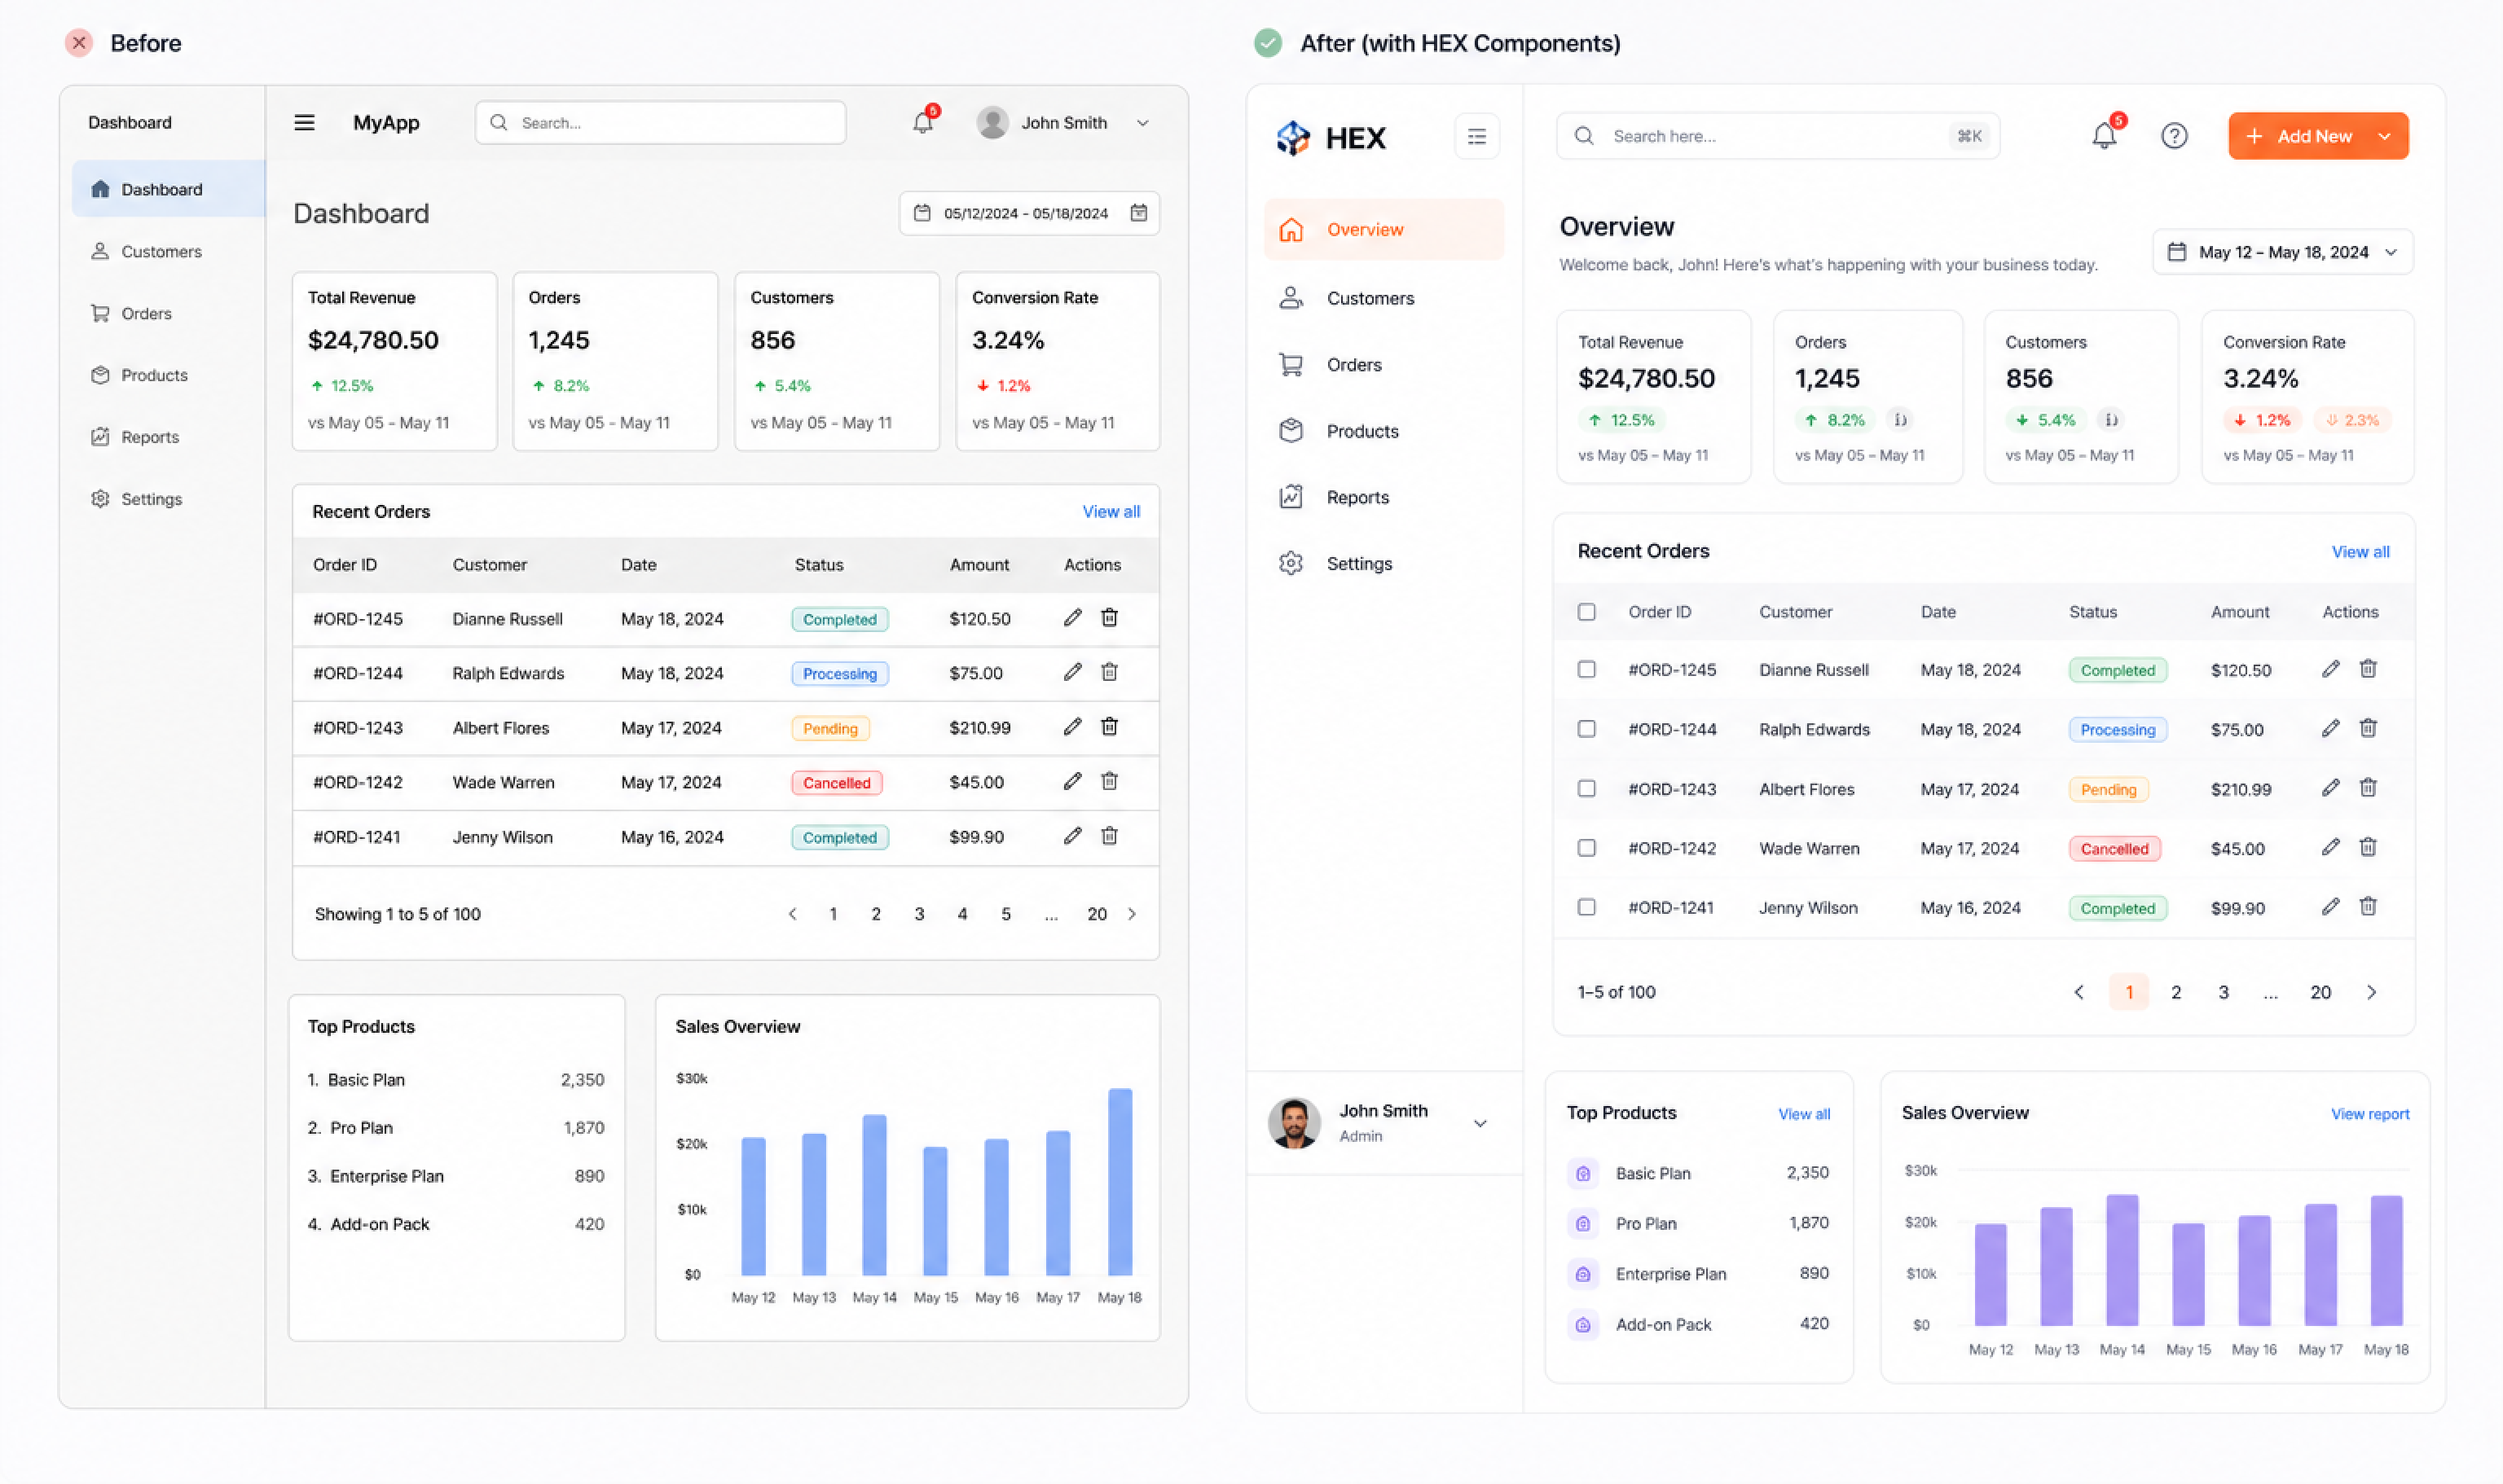Click View all in HEX Recent Orders
The width and height of the screenshot is (2503, 1484).
coord(2360,552)
